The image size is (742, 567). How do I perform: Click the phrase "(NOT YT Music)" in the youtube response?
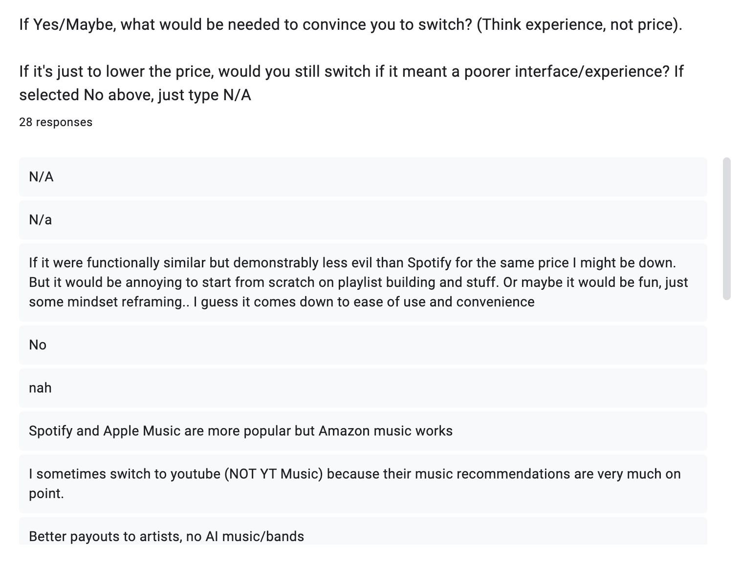(274, 474)
